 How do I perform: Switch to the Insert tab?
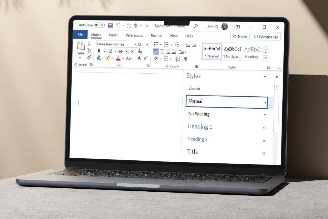(x=113, y=35)
